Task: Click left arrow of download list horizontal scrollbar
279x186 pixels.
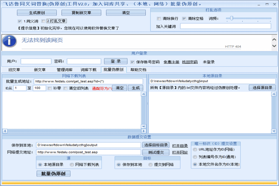Action: point(5,131)
